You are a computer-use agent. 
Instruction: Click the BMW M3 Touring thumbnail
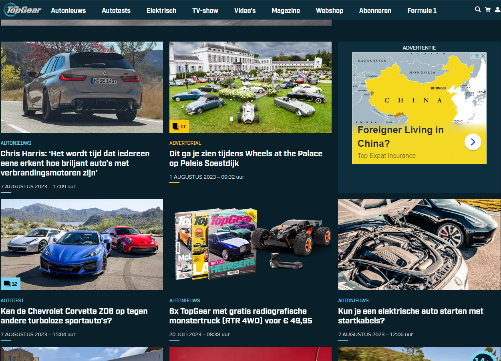(82, 87)
